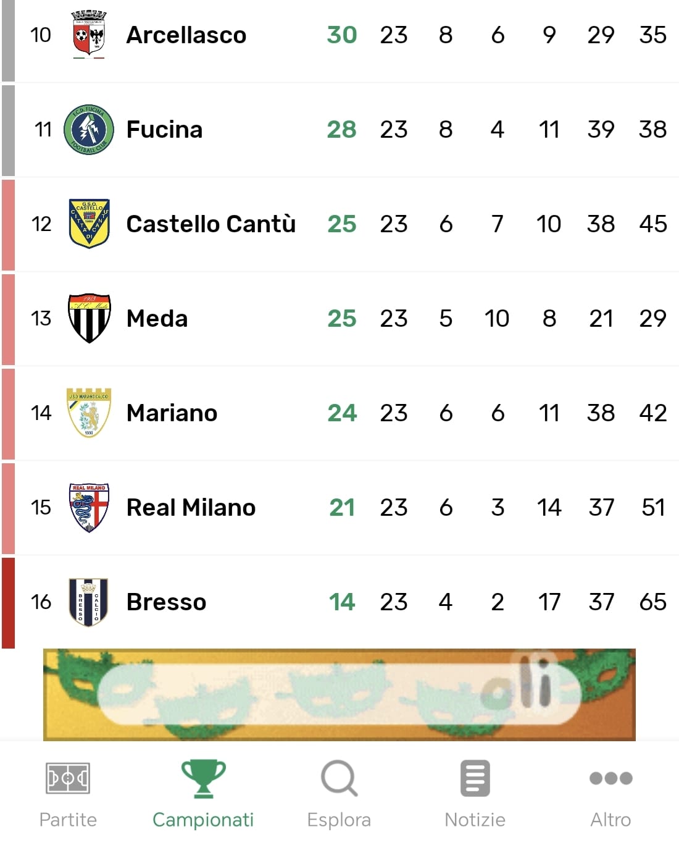679x845 pixels.
Task: Open the Partite pitch icon
Action: pyautogui.click(x=68, y=778)
